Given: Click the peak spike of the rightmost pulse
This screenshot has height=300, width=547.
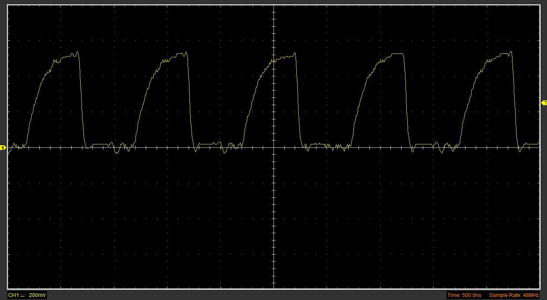Looking at the screenshot, I should click(x=511, y=52).
